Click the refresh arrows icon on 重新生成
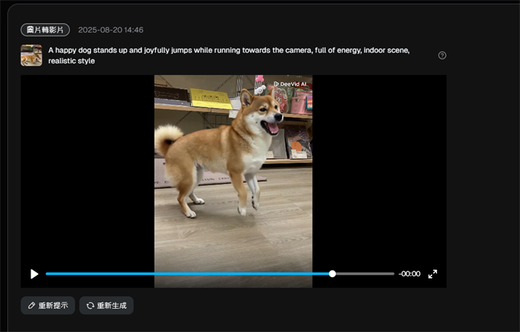 point(91,305)
